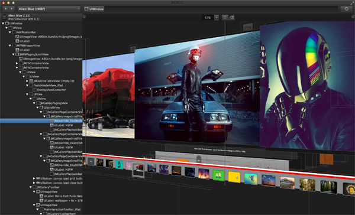This screenshot has width=355, height=215.
Task: Select the Daft Punk gold helmet image layer
Action: coord(308,86)
